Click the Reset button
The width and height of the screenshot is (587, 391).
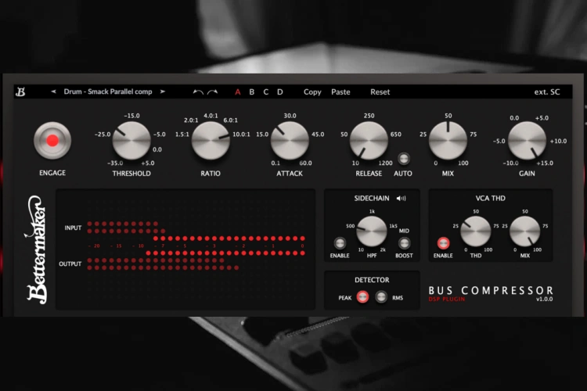[380, 92]
